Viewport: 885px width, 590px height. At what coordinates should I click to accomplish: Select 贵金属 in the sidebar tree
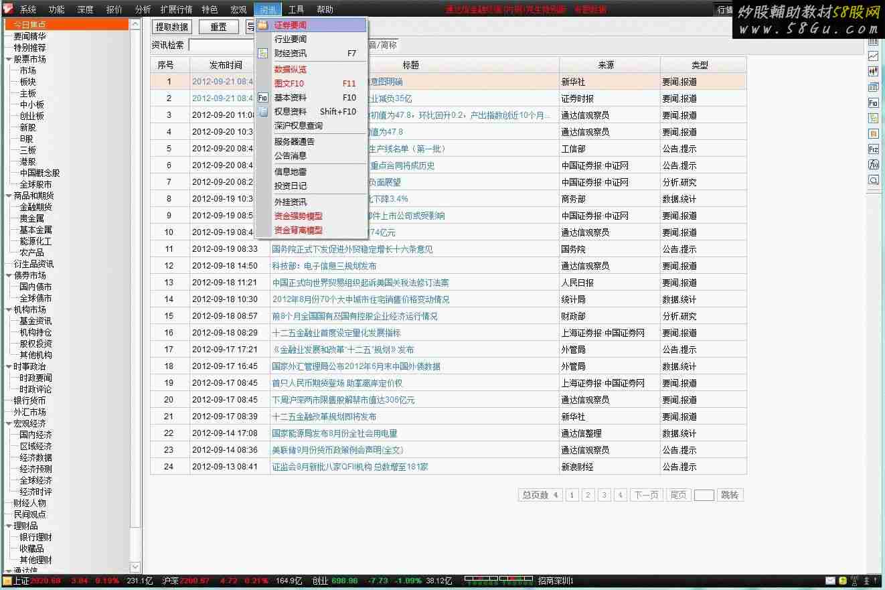click(x=31, y=218)
